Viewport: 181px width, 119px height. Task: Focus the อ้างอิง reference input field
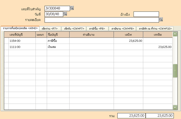click(x=146, y=14)
